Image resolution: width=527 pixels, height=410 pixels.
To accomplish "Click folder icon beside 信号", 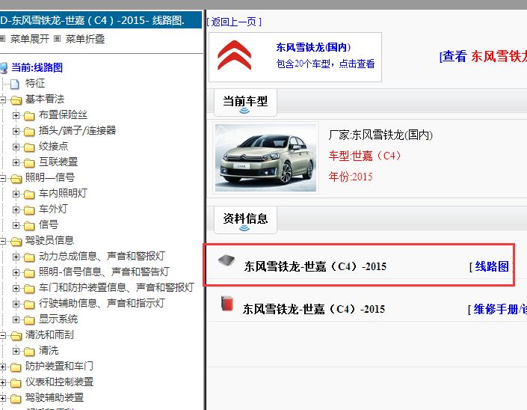I will pos(29,225).
